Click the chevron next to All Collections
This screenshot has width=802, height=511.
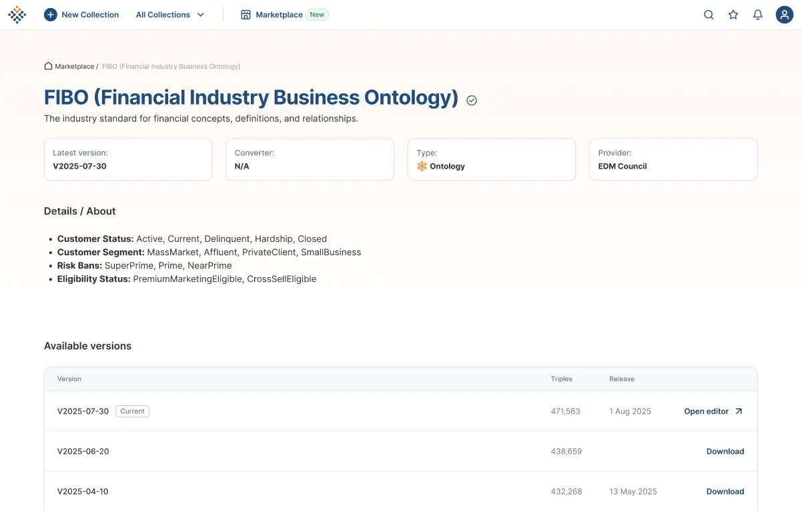[201, 15]
